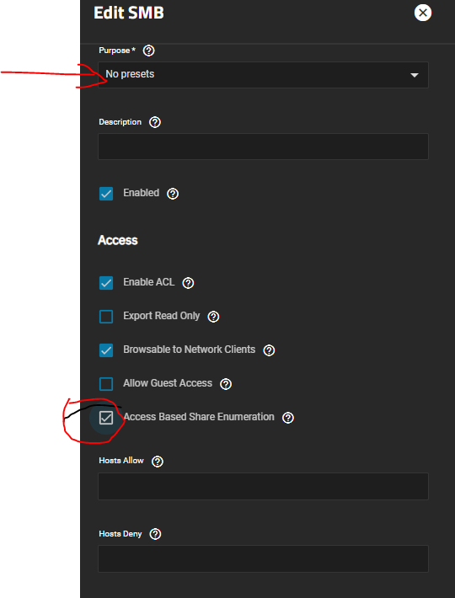Show Browsable to Network Clients help
The width and height of the screenshot is (455, 598).
(x=269, y=350)
